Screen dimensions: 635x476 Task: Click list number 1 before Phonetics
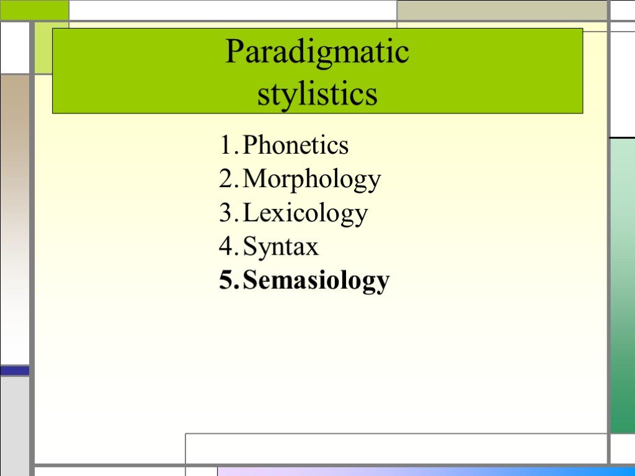point(227,146)
